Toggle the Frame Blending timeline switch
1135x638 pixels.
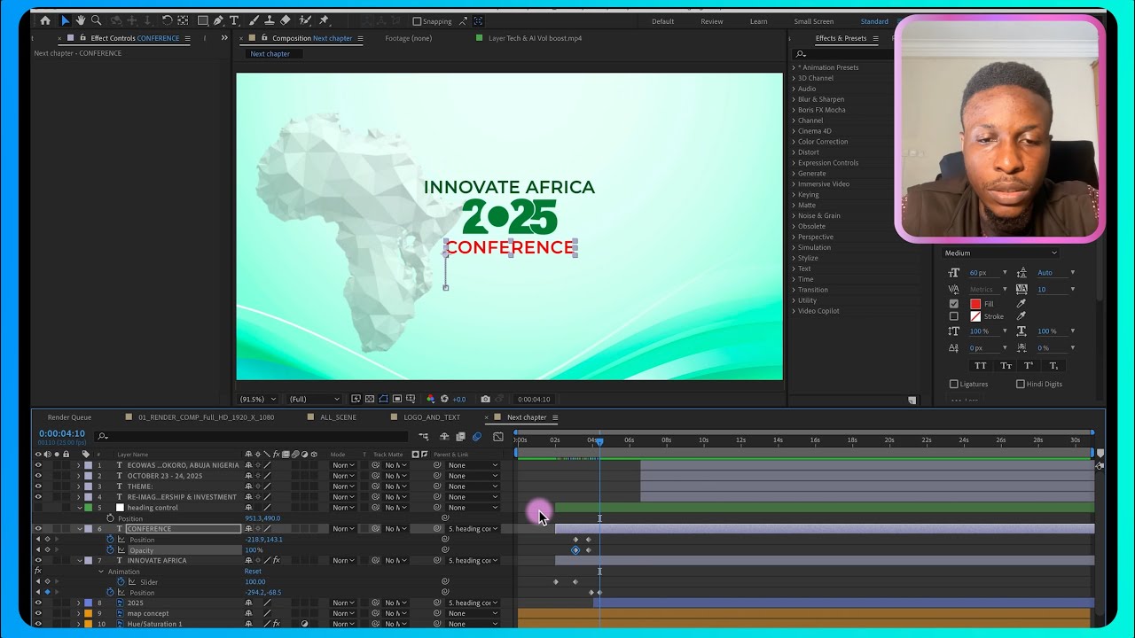click(460, 436)
